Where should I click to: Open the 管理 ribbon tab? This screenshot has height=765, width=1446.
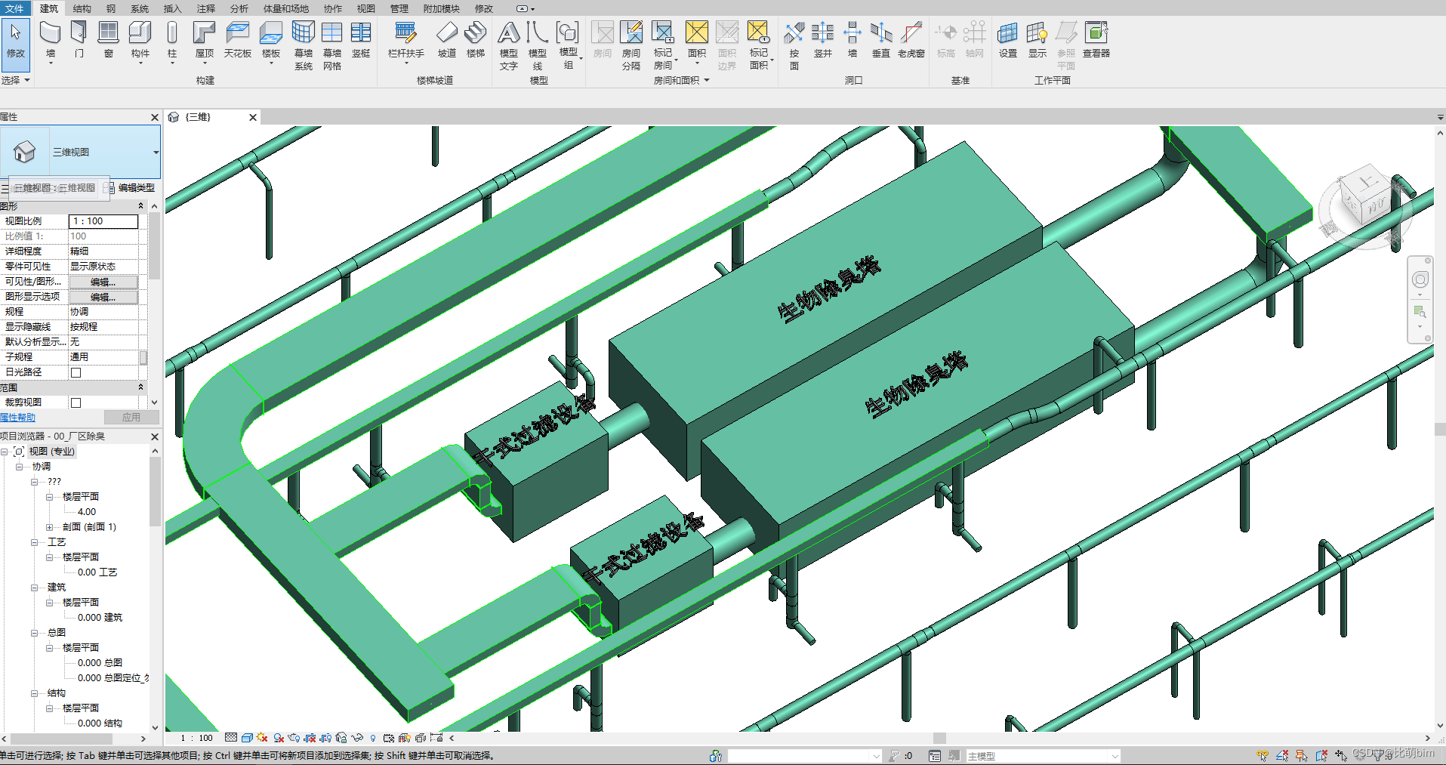pos(399,8)
